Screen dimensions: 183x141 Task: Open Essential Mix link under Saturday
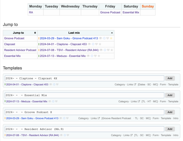tap(131, 12)
